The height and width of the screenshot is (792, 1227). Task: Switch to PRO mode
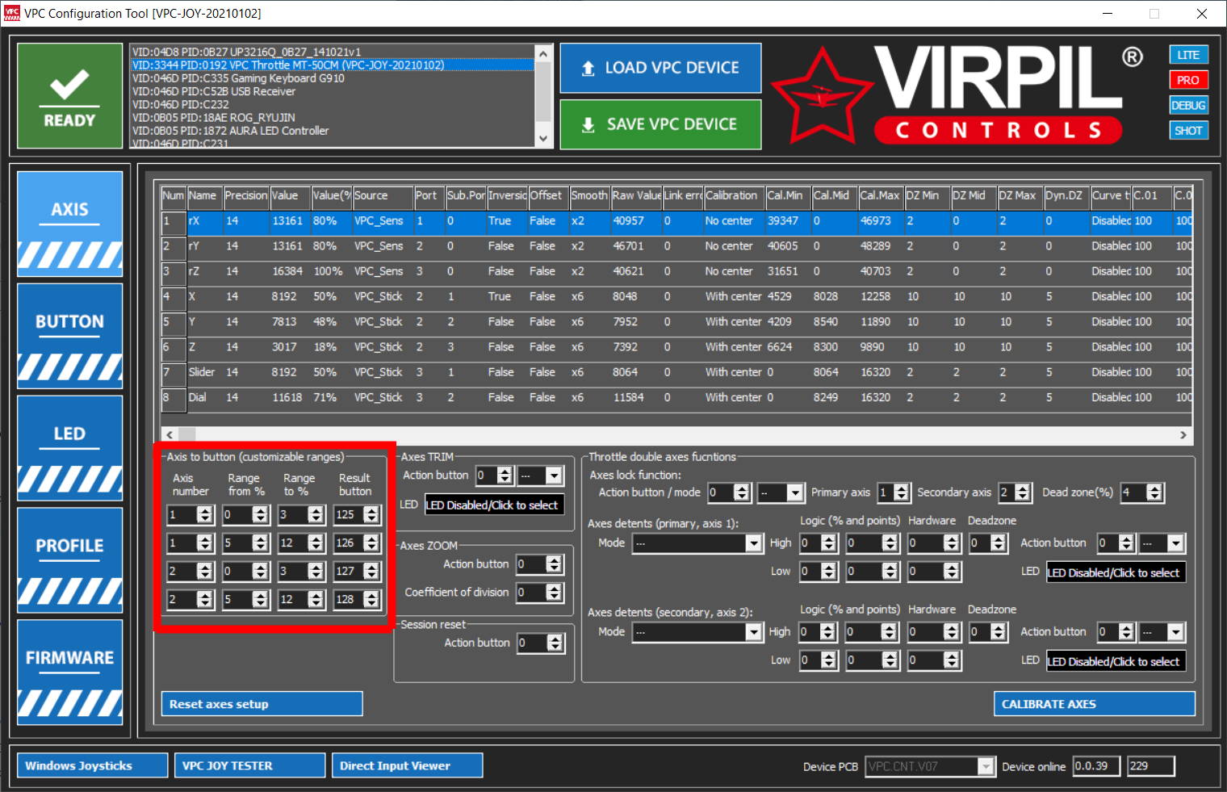(x=1188, y=80)
